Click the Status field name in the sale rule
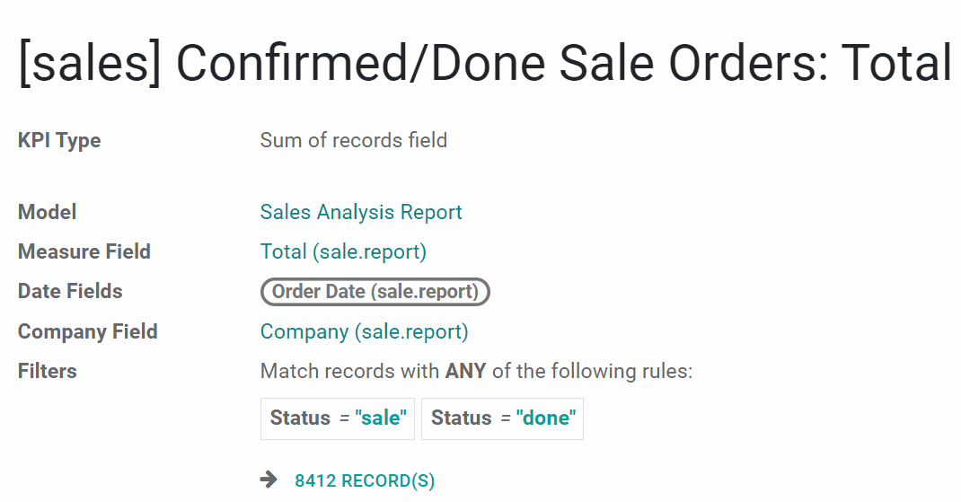Image resolution: width=961 pixels, height=502 pixels. tap(300, 418)
